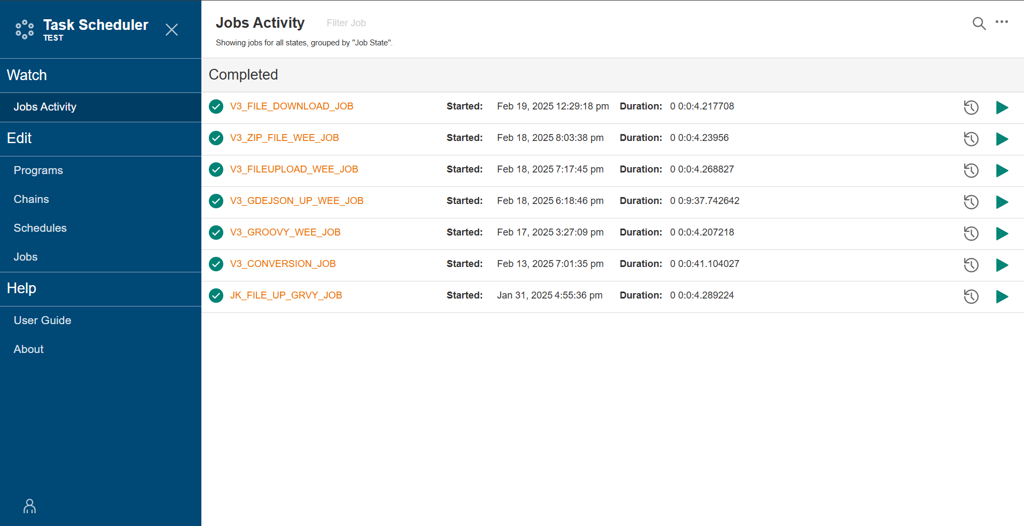
Task: Click completed status icon for V3_GROOVY_WEE_JOB
Action: click(216, 233)
